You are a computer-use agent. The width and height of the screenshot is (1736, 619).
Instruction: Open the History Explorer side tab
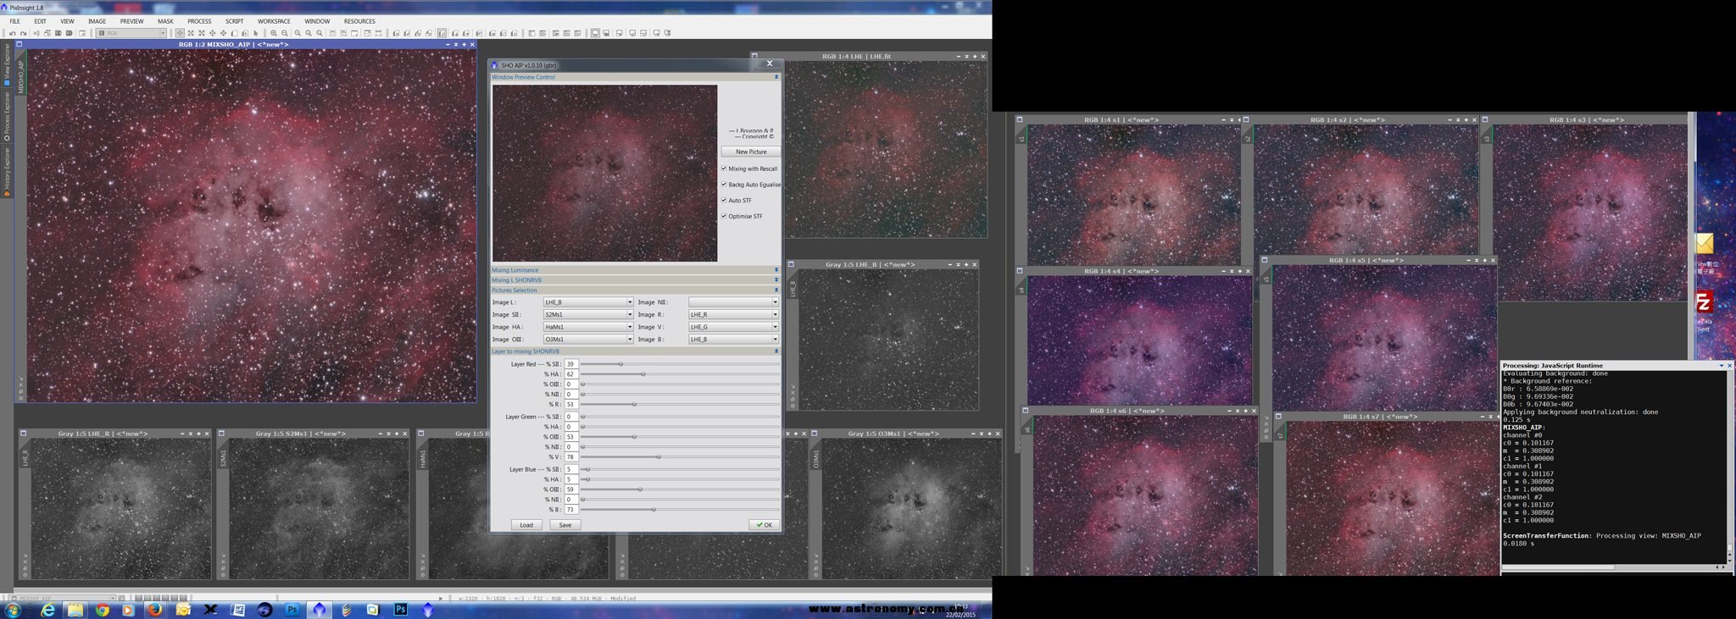tap(8, 172)
